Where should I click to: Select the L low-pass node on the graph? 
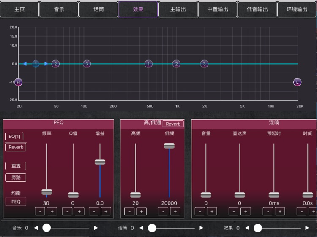[297, 82]
